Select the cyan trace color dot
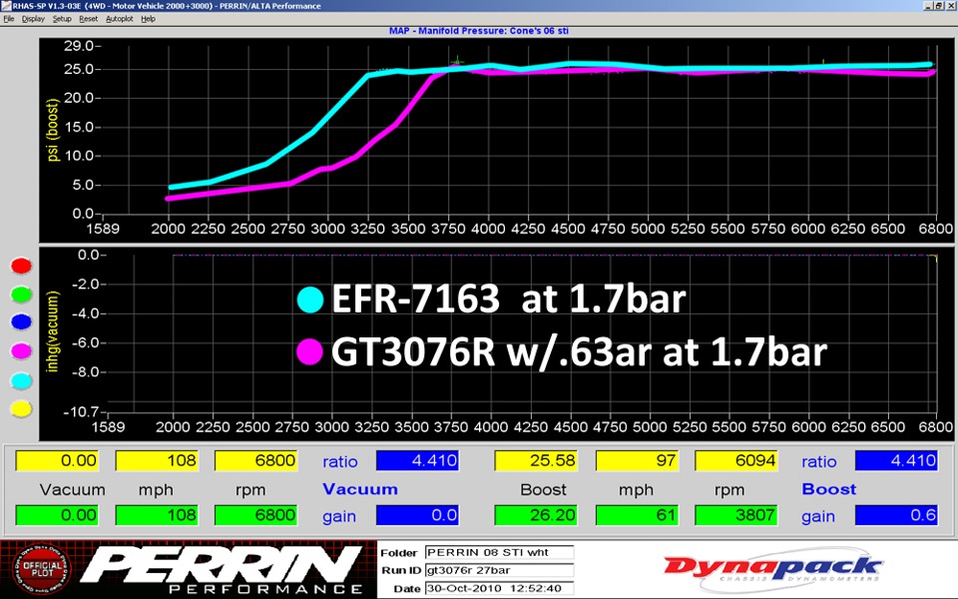Image resolution: width=958 pixels, height=599 pixels. pyautogui.click(x=21, y=380)
